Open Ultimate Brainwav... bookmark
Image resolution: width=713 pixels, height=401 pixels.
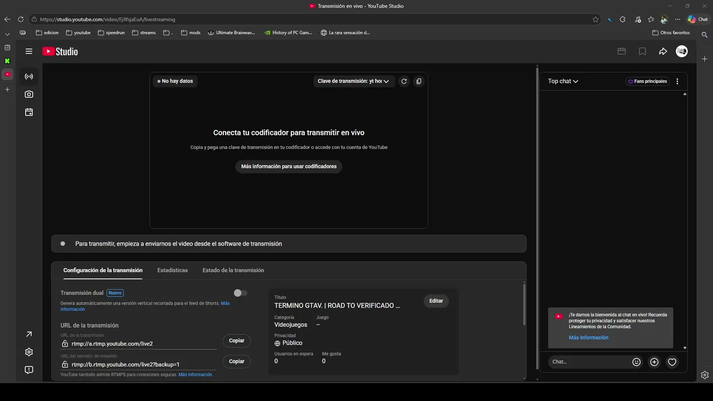tap(231, 33)
